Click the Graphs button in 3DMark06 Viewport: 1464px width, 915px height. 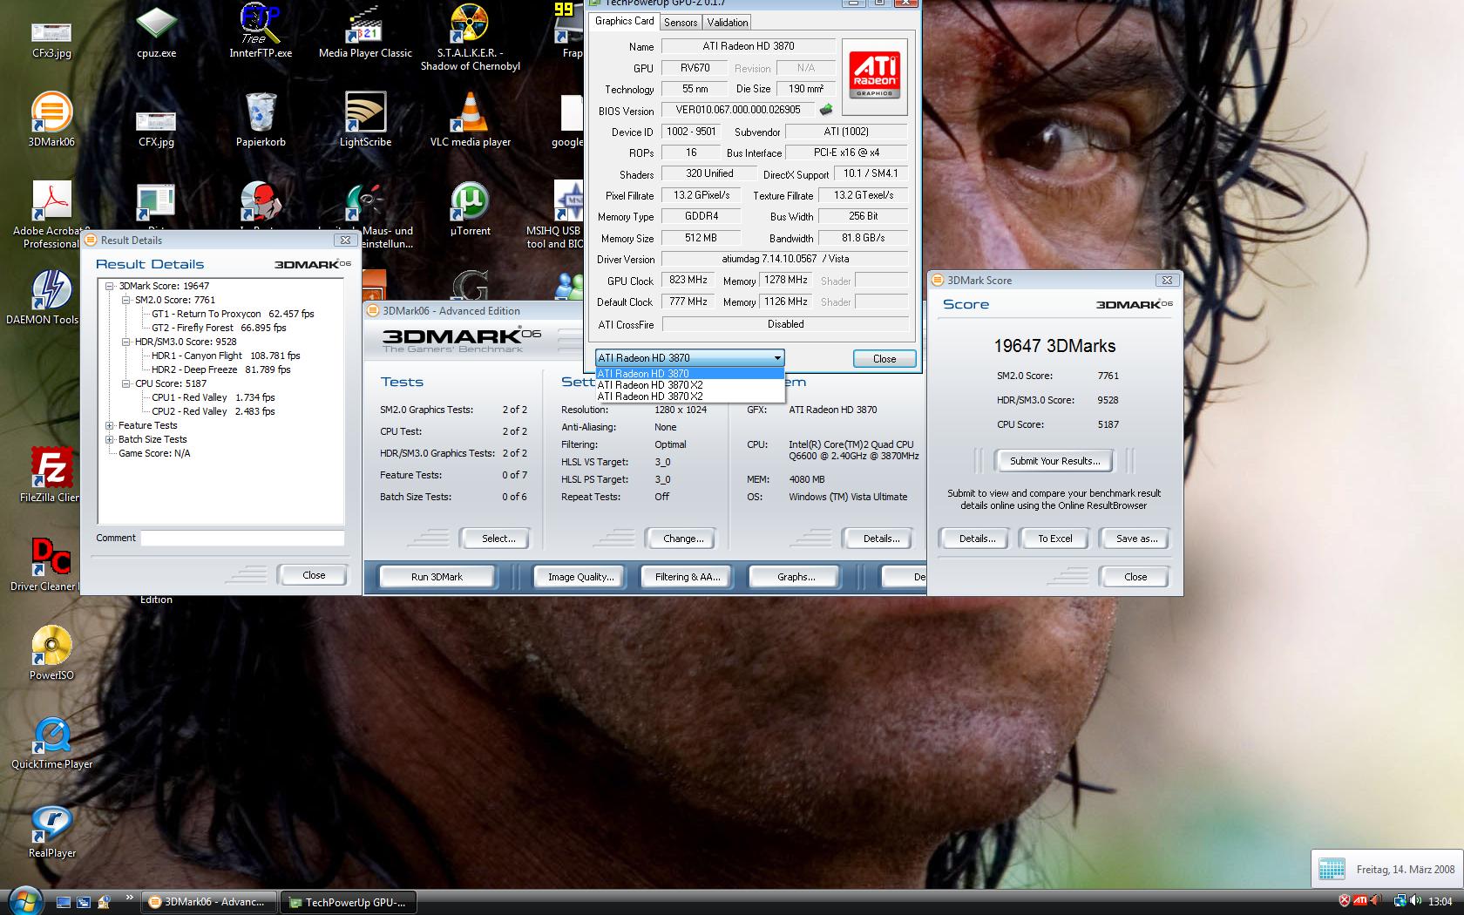(796, 577)
